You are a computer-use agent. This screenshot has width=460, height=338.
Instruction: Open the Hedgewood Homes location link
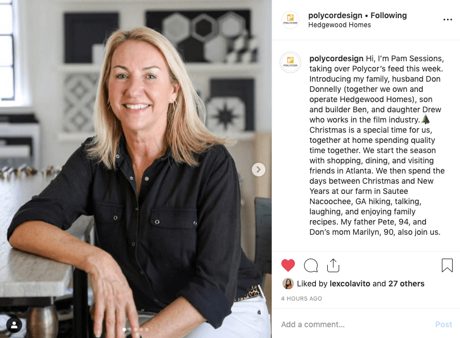click(339, 25)
